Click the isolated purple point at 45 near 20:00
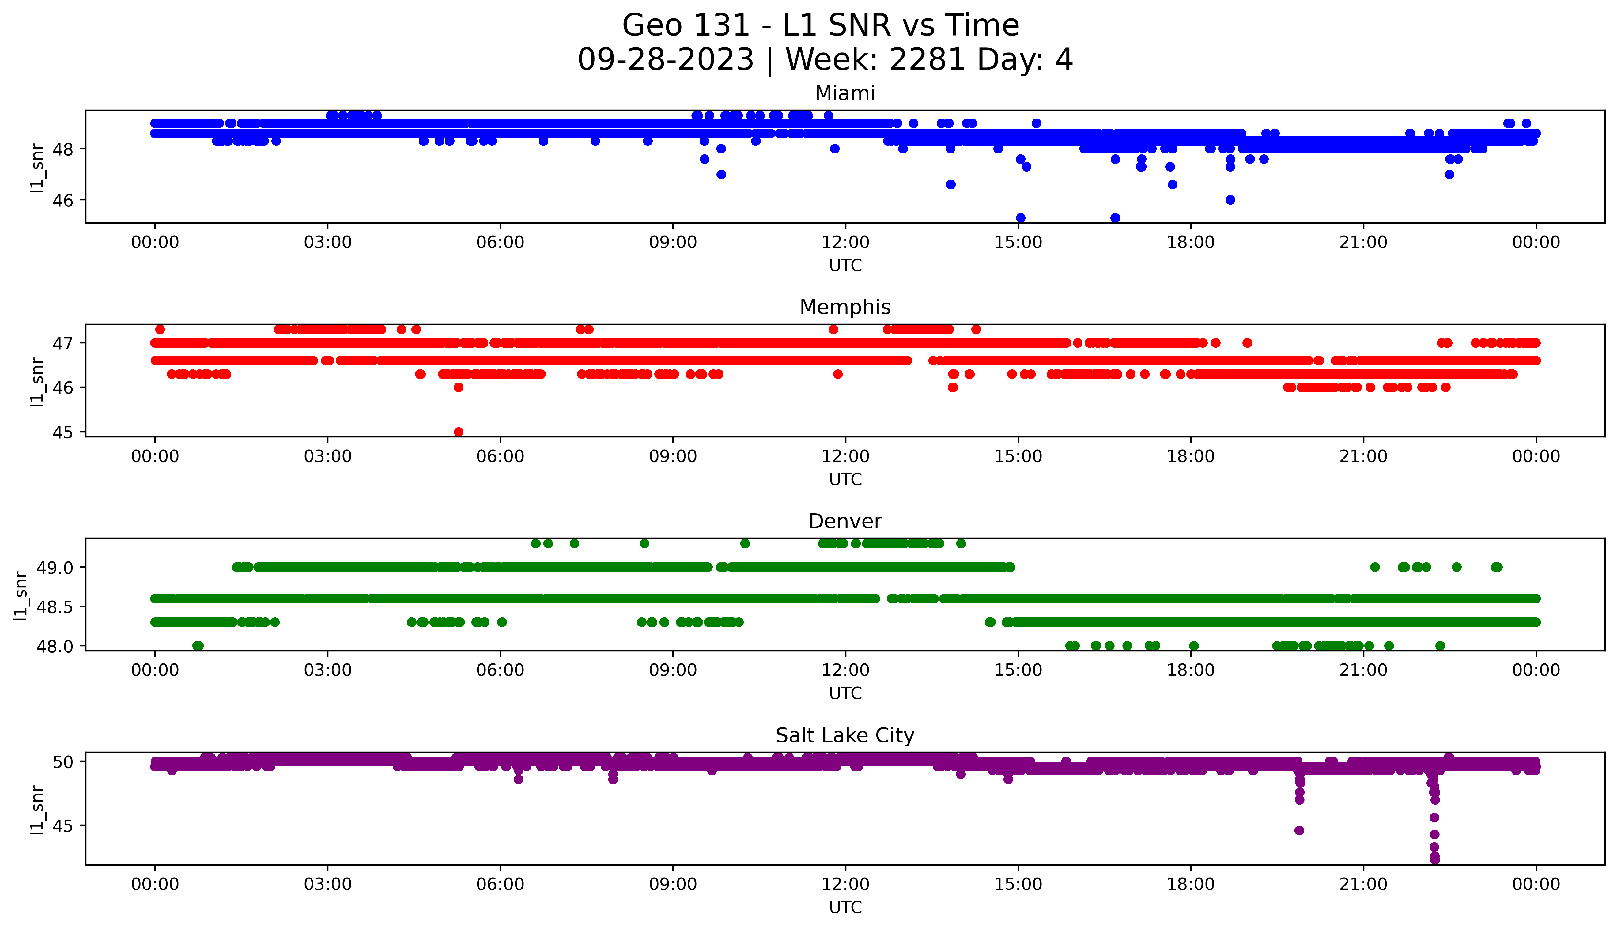 (x=1299, y=830)
